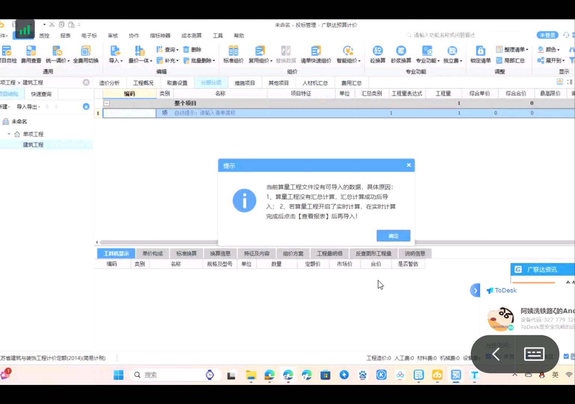Viewport: 575px width, 404px height.
Task: Click the 未登录 login button
Action: [547, 35]
